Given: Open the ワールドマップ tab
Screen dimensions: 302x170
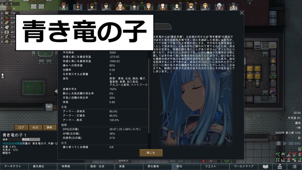Looking at the screenshot, I should (x=243, y=167).
